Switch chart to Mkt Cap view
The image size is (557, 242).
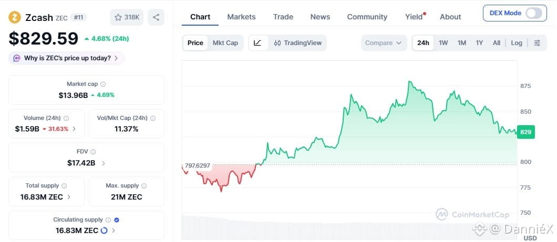coord(225,43)
